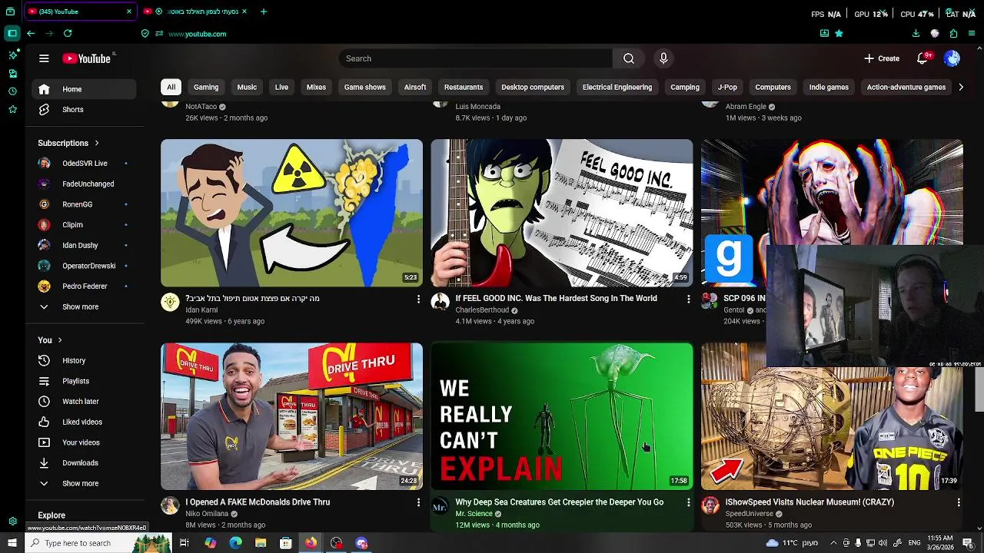Expand the You section chevron
The height and width of the screenshot is (553, 984).
pyautogui.click(x=60, y=340)
